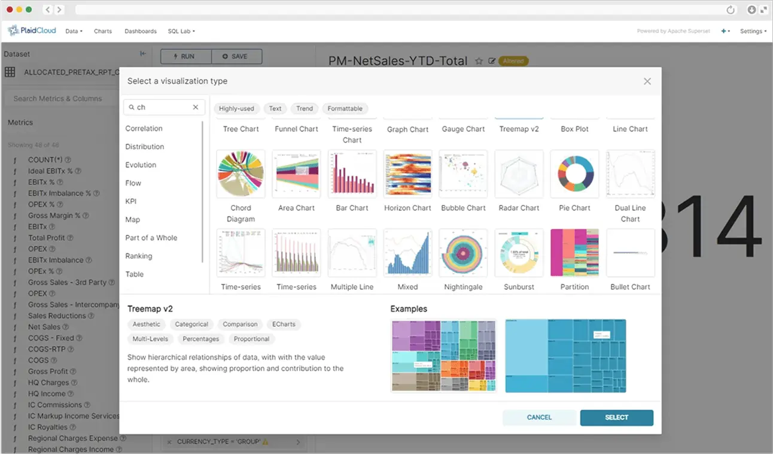The height and width of the screenshot is (454, 773).
Task: Expand the SQL Lab dropdown
Action: tap(181, 31)
